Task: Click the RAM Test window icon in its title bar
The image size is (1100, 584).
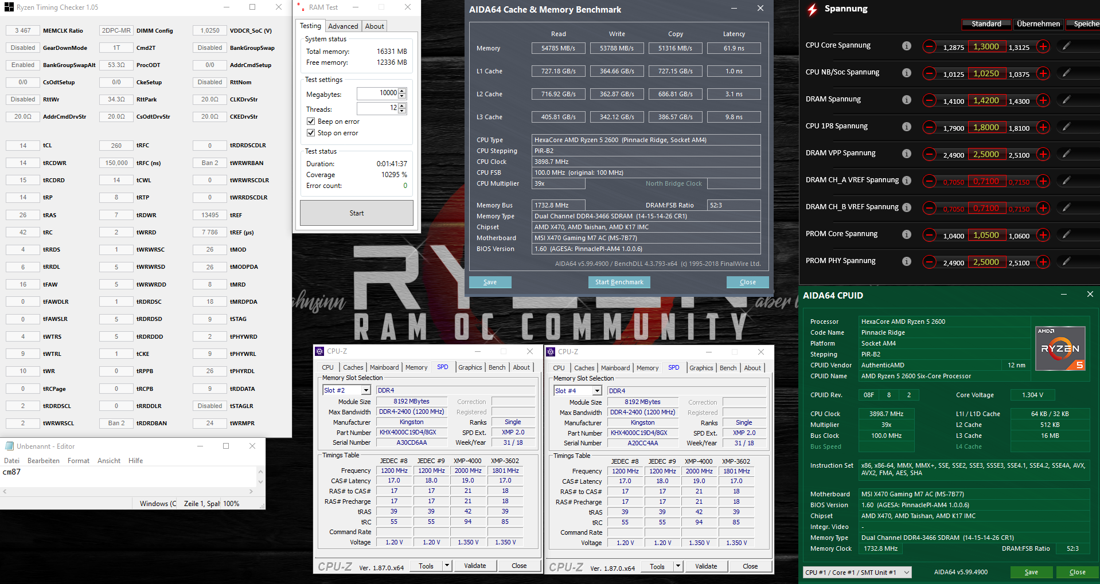Action: point(301,7)
